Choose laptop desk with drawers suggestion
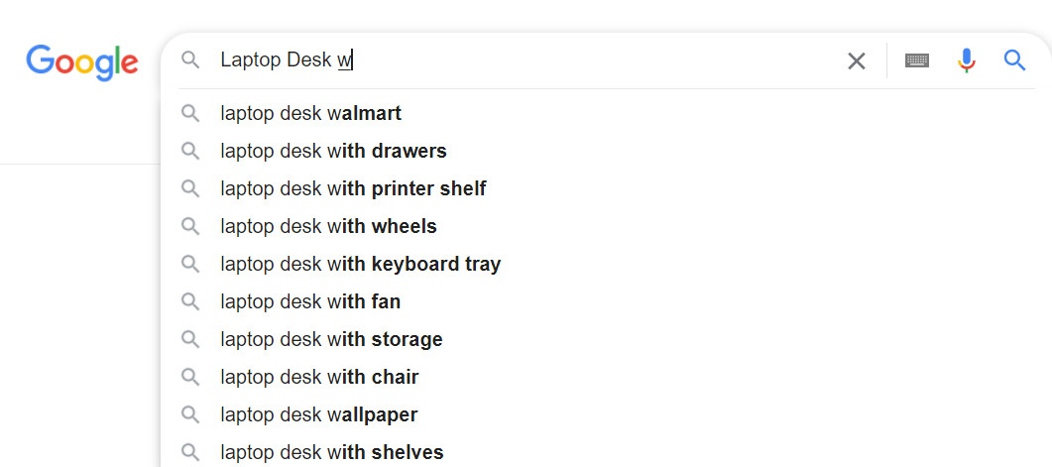Screen dimensions: 1052x467 click(x=333, y=151)
